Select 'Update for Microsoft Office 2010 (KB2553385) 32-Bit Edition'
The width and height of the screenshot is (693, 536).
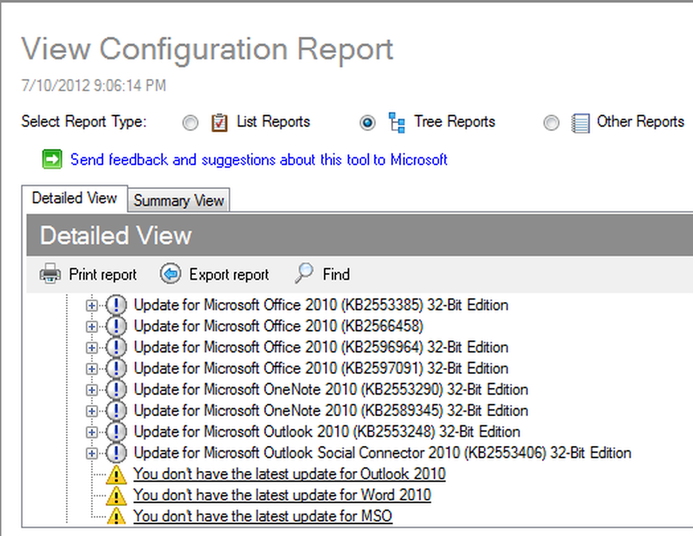click(x=321, y=305)
